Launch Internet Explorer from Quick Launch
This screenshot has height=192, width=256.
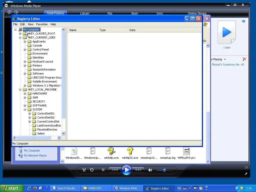(x=29, y=188)
